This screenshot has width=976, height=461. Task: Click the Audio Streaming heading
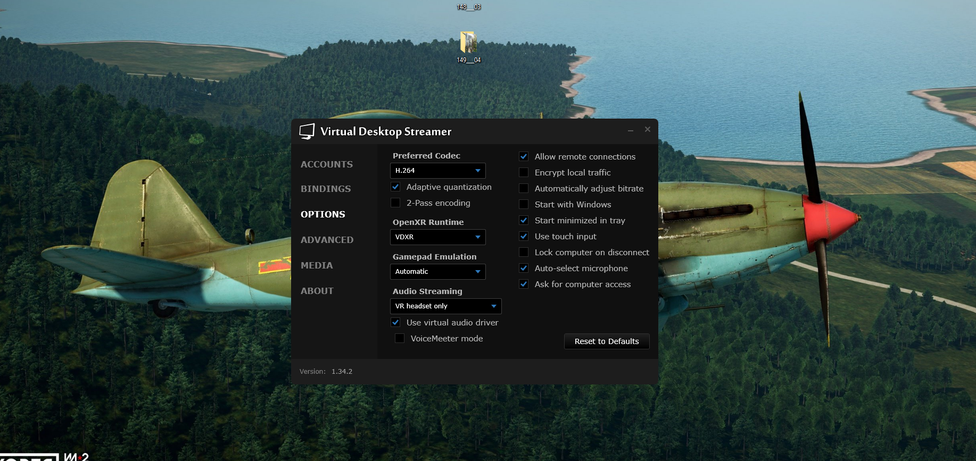pyautogui.click(x=427, y=291)
